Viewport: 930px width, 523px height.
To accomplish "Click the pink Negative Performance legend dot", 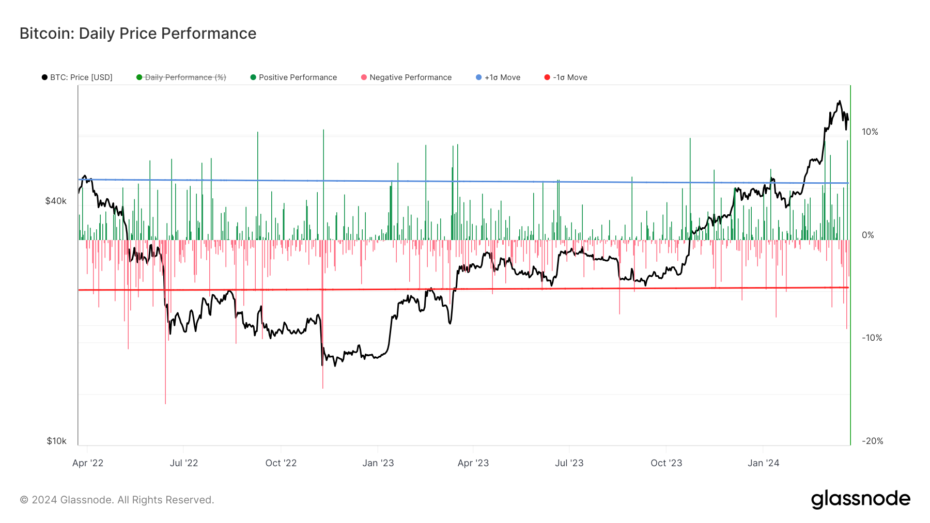I will (364, 77).
